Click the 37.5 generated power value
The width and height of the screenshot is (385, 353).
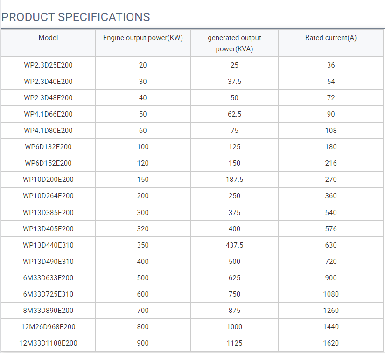point(234,82)
